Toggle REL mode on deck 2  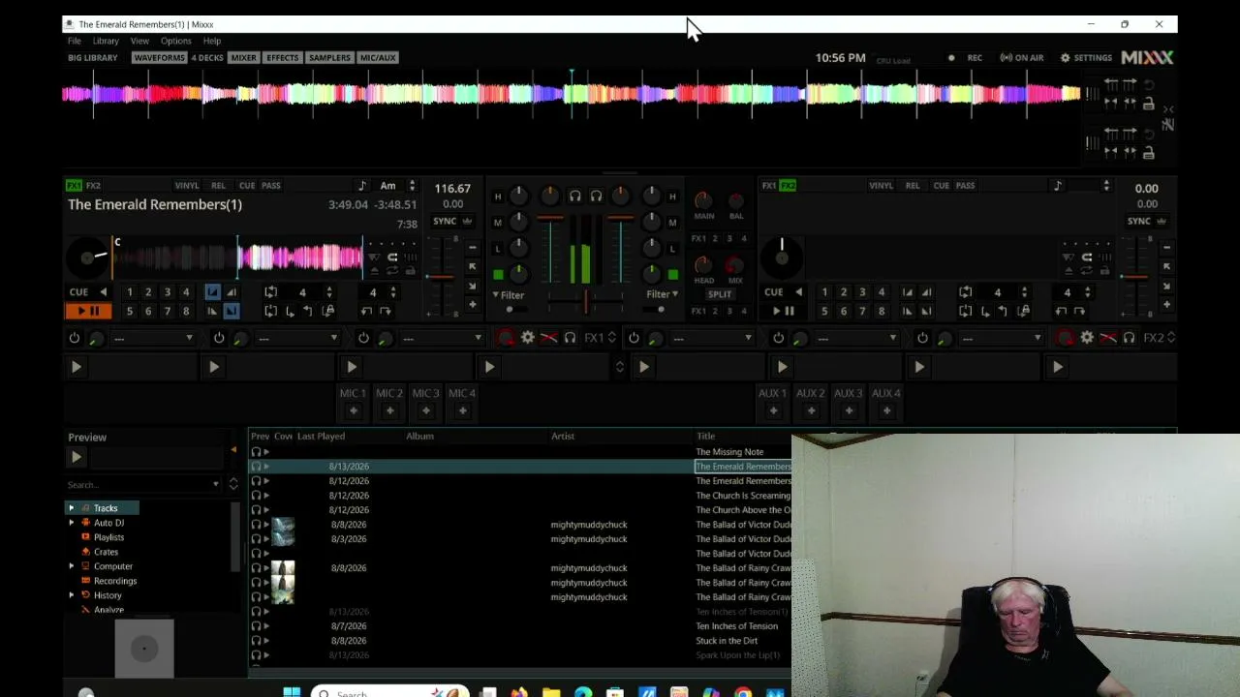913,185
